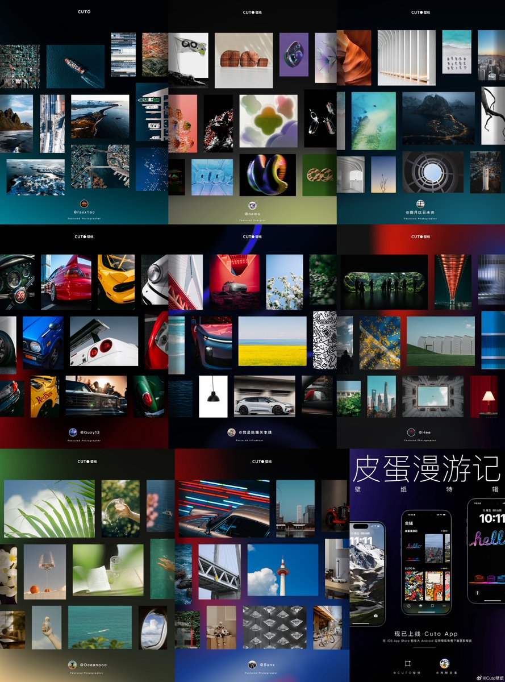Open the @Guzy13 username
This screenshot has height=682, width=505.
click(91, 433)
